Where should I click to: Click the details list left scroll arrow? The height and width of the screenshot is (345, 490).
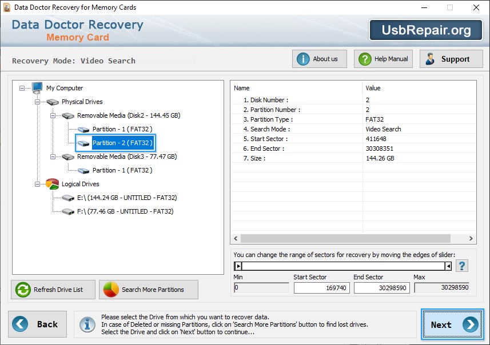point(236,239)
